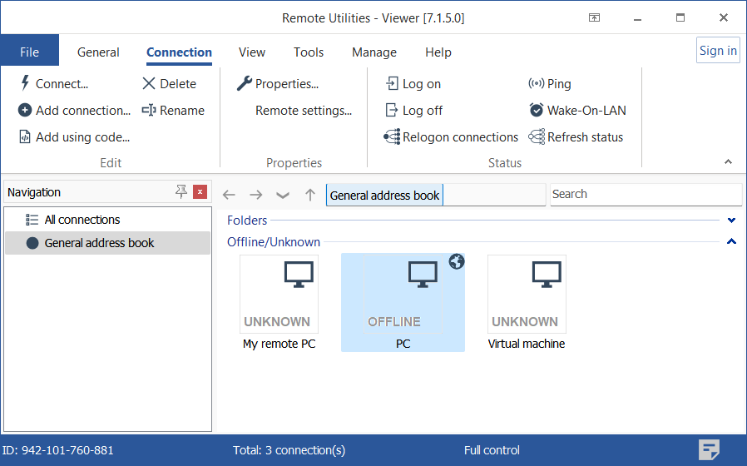The width and height of the screenshot is (747, 466).
Task: Click the Add connection plus icon
Action: (x=25, y=110)
